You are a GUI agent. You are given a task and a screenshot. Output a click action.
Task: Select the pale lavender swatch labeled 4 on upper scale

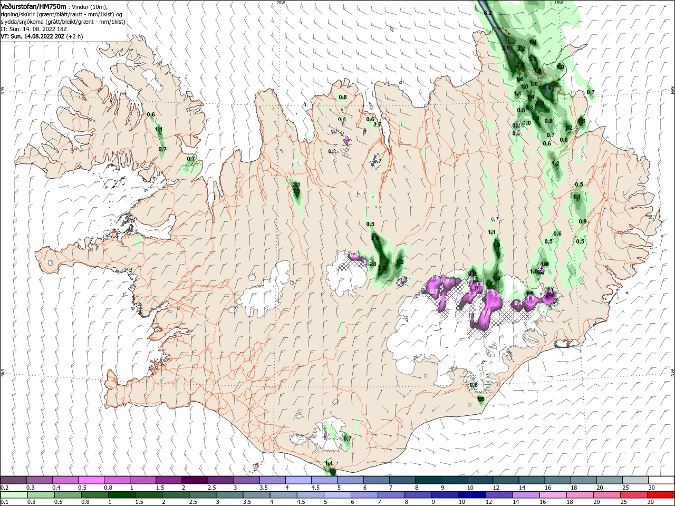[x=297, y=480]
